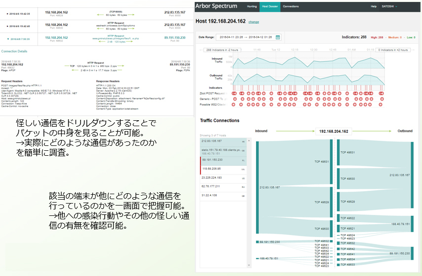Click the Arbor Spectrum logo
The image size is (422, 276).
point(216,6)
